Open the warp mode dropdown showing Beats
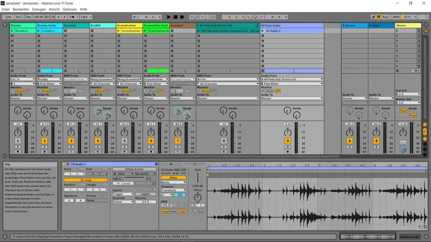The height and width of the screenshot is (242, 431). point(173,182)
